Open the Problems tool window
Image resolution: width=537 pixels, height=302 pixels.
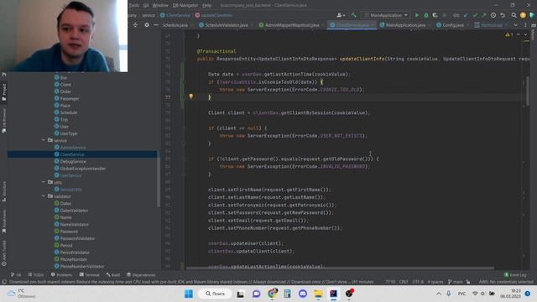click(61, 274)
